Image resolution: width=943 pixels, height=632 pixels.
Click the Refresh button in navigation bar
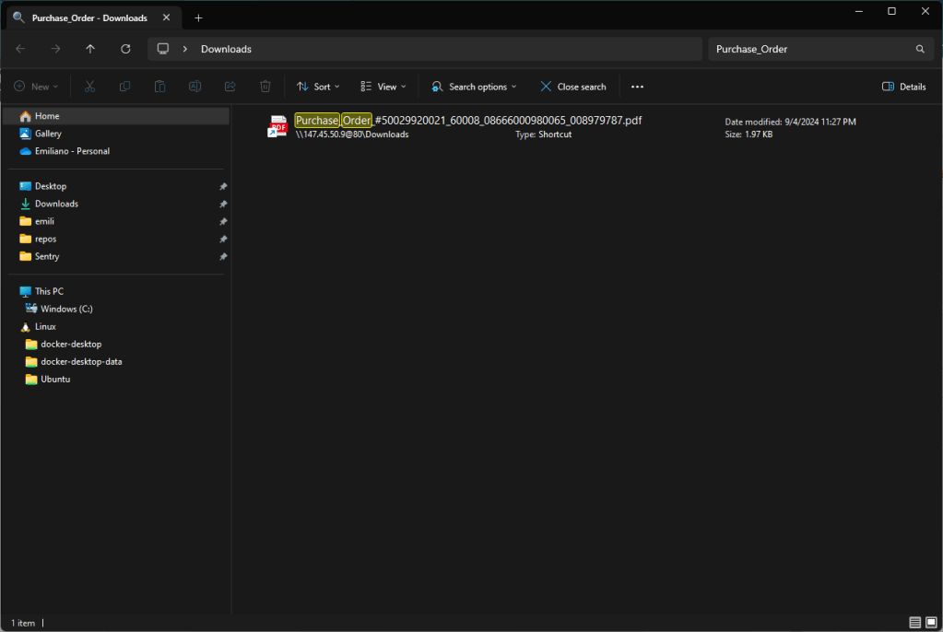tap(125, 49)
